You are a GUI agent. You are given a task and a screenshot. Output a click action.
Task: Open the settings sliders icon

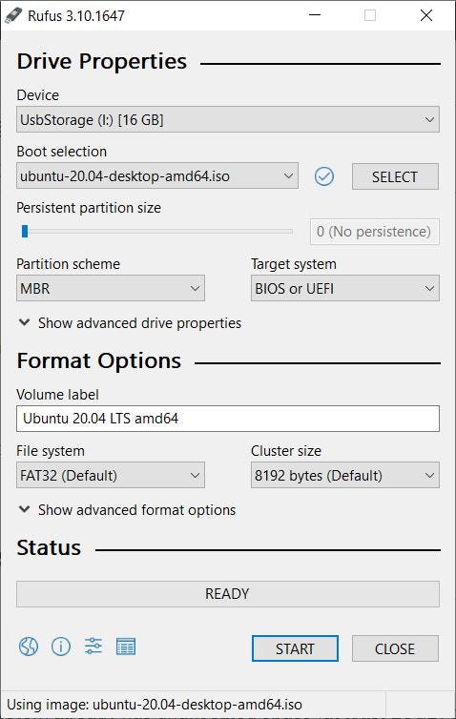[x=93, y=647]
